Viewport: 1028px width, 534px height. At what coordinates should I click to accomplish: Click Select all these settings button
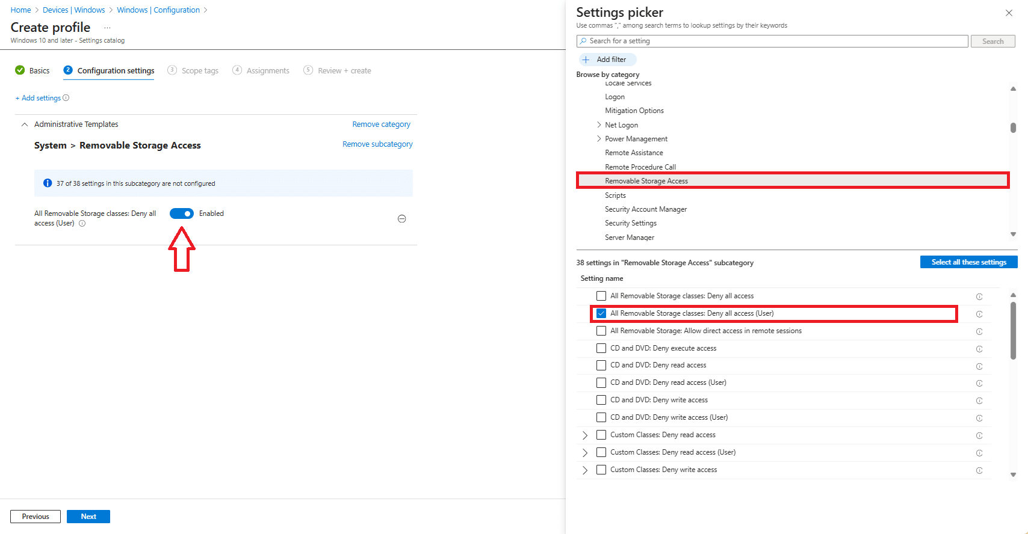pos(968,262)
